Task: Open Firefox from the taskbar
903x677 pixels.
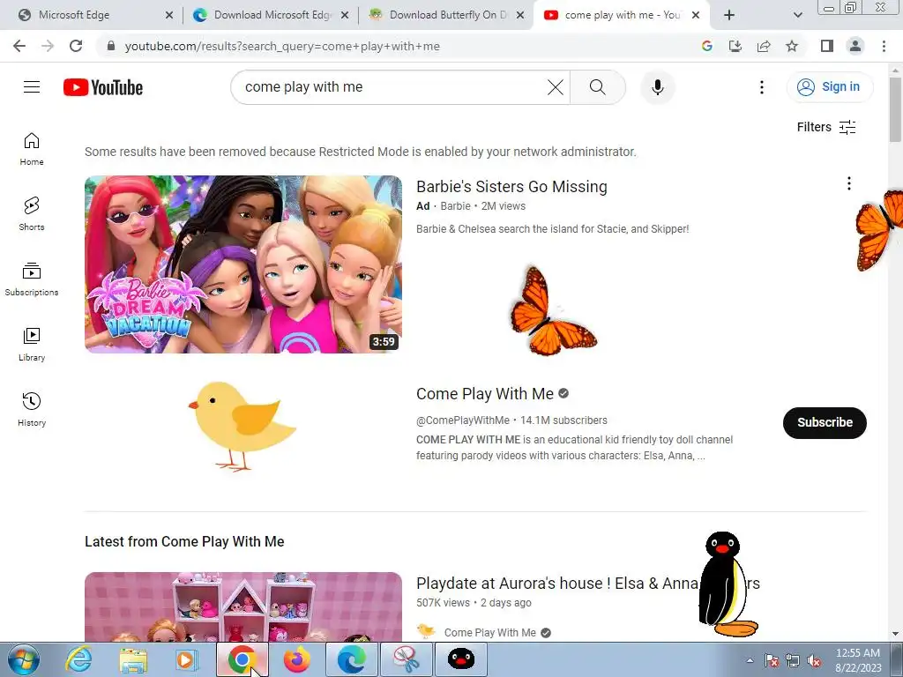Action: click(x=297, y=659)
